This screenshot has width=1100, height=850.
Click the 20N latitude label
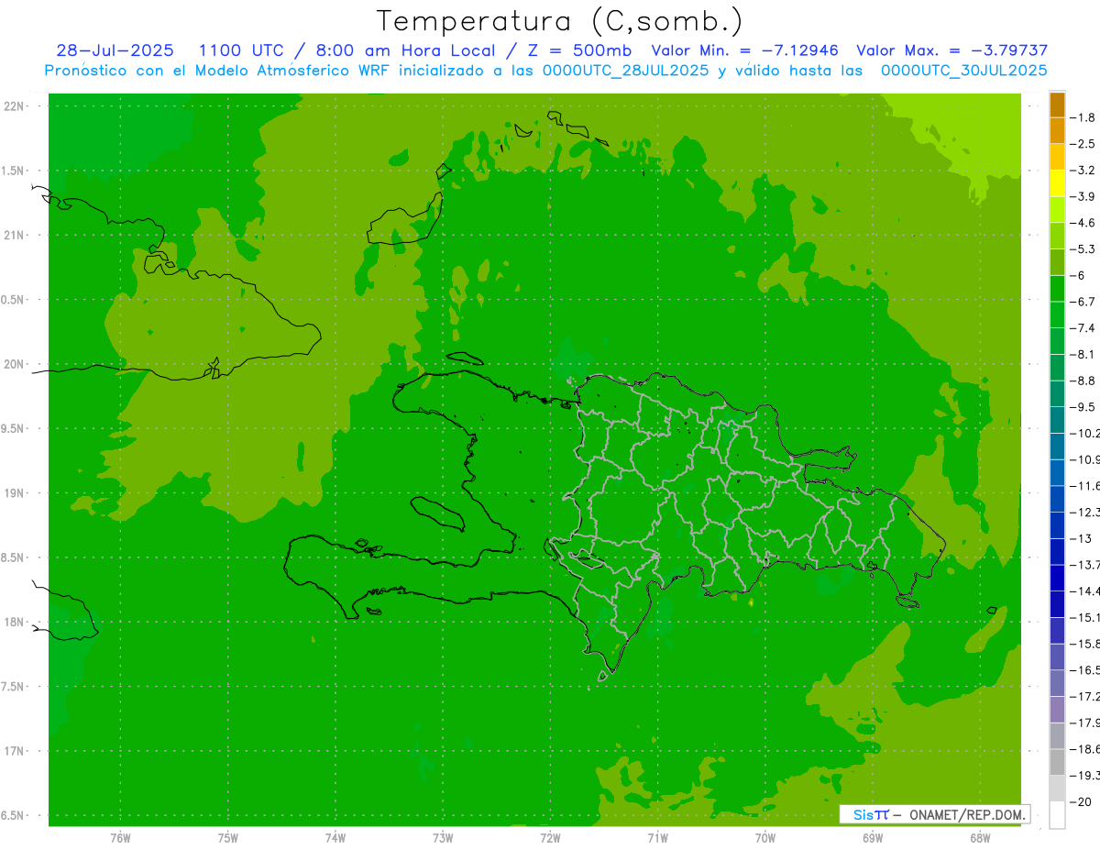click(15, 364)
